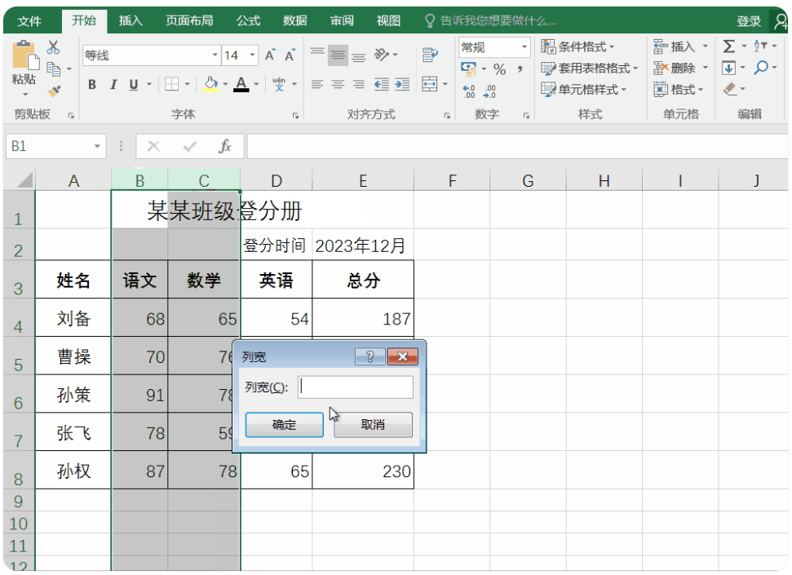This screenshot has height=575, width=792.
Task: Switch to the 插入 ribbon tab
Action: (131, 20)
